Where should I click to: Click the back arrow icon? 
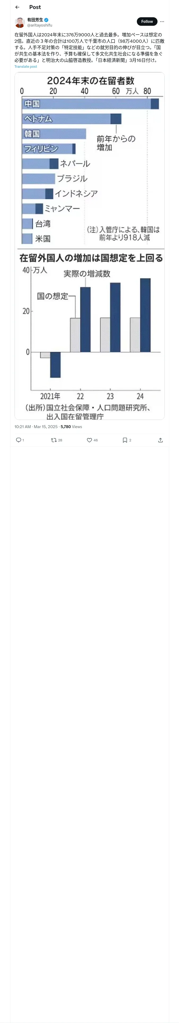tap(18, 7)
